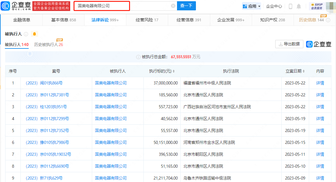Image resolution: width=336 pixels, height=182 pixels.
Task: Click court 河南省郑州市金水区人民法院
Action: click(209, 142)
